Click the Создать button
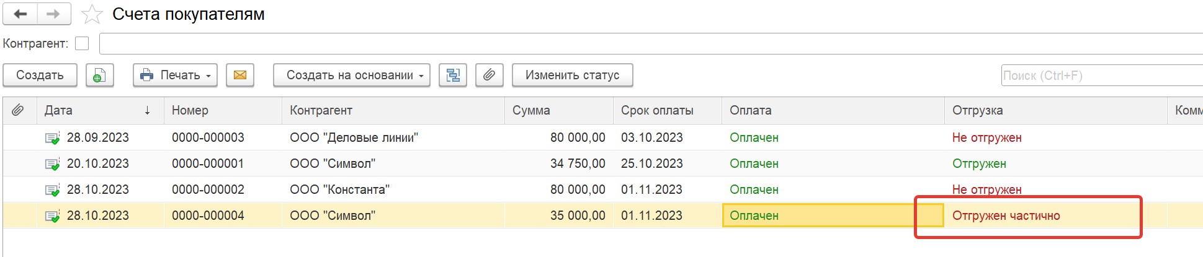This screenshot has height=257, width=1203. [x=40, y=76]
